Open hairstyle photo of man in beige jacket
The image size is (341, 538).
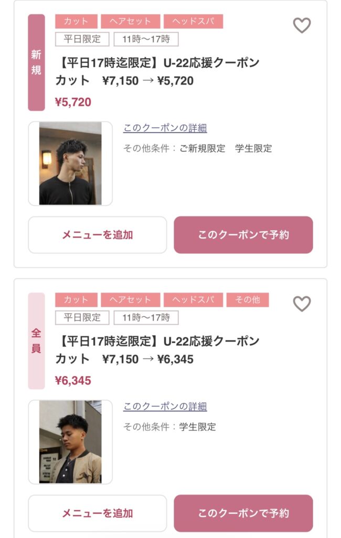pyautogui.click(x=70, y=442)
